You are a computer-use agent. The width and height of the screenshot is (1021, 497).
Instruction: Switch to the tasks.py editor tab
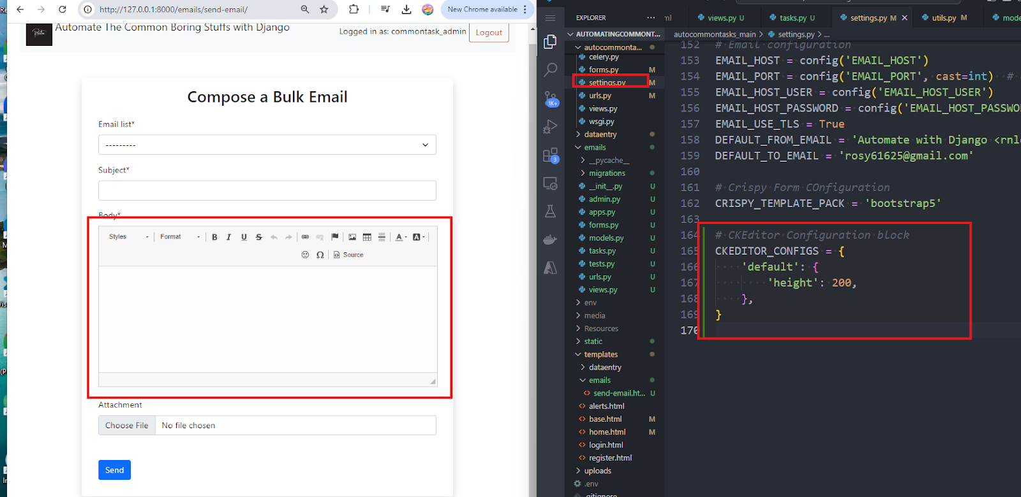[793, 18]
